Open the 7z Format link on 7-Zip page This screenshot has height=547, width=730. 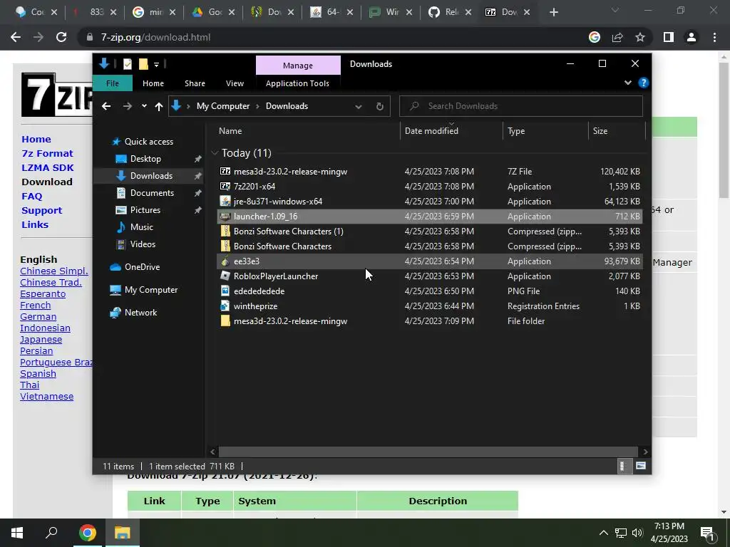(x=47, y=154)
